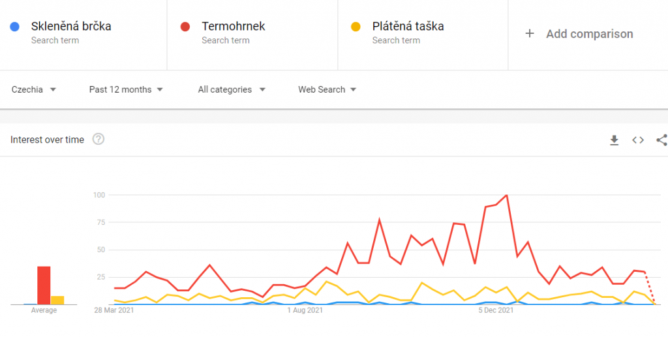Viewport: 668px width, 337px height.
Task: Click the Add comparison button
Action: point(589,34)
